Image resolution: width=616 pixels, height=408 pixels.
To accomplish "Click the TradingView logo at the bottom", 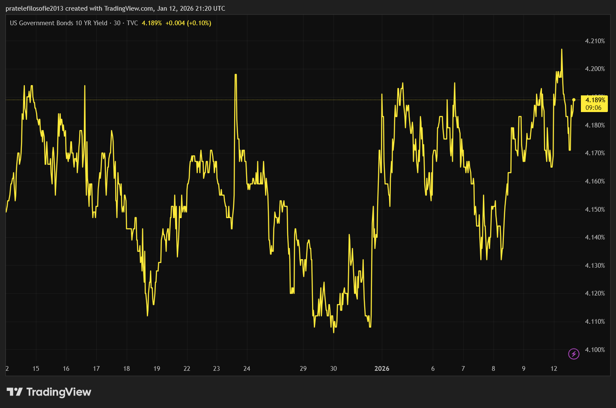I will coord(49,392).
